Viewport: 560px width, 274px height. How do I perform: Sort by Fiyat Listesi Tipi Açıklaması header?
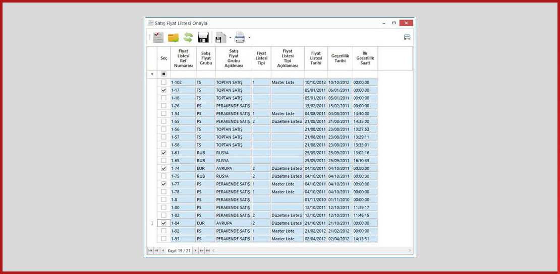pos(288,58)
